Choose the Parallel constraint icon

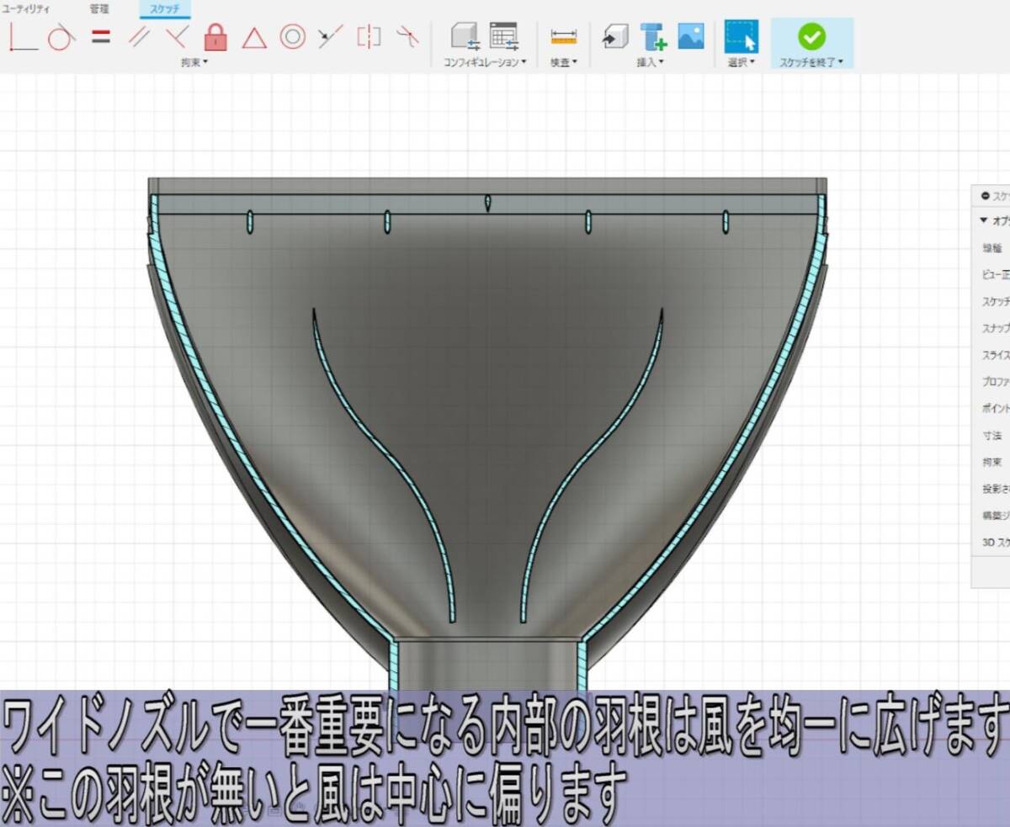[x=139, y=37]
